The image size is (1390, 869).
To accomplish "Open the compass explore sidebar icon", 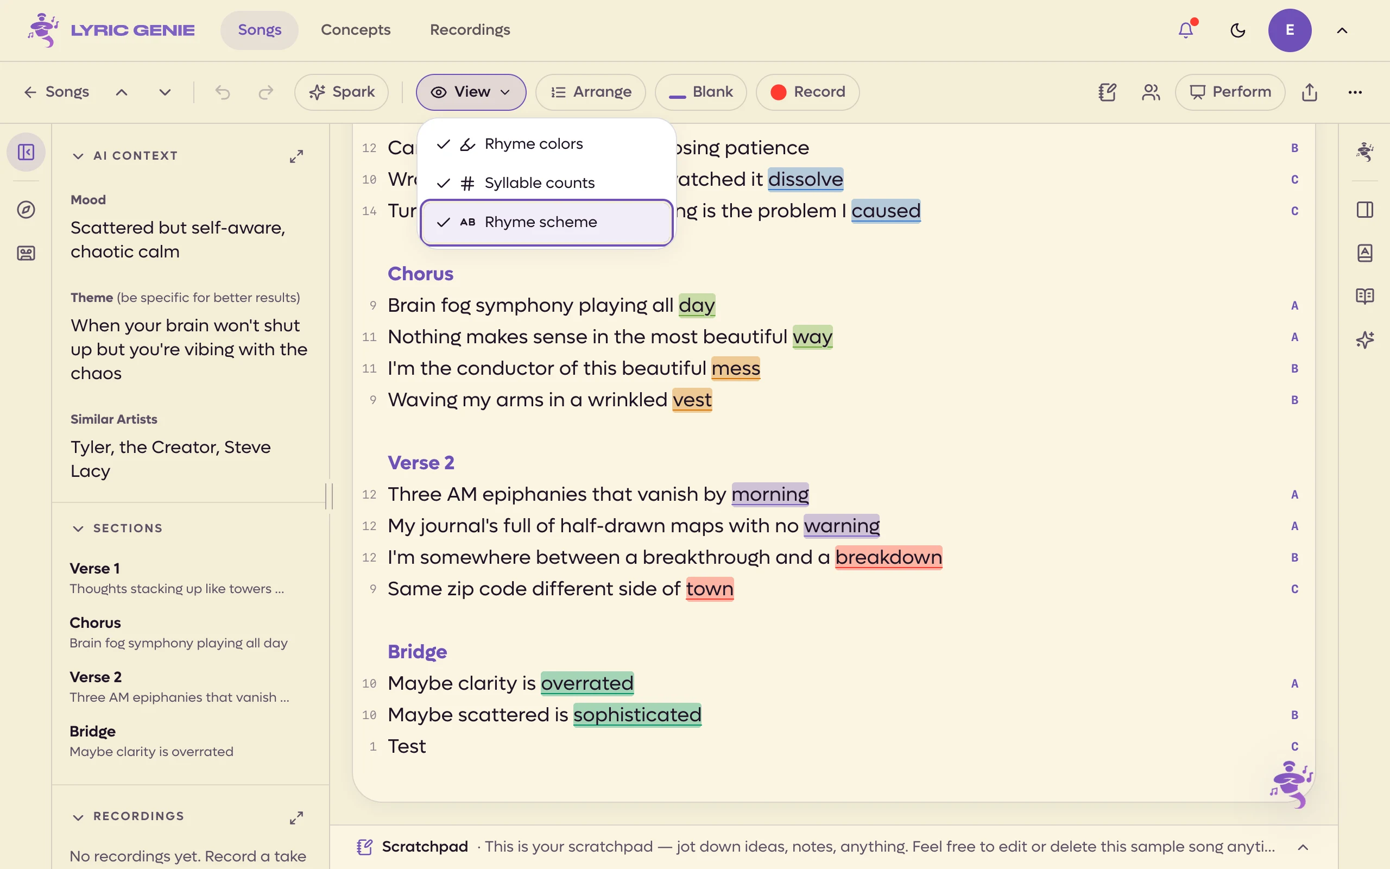I will point(26,210).
